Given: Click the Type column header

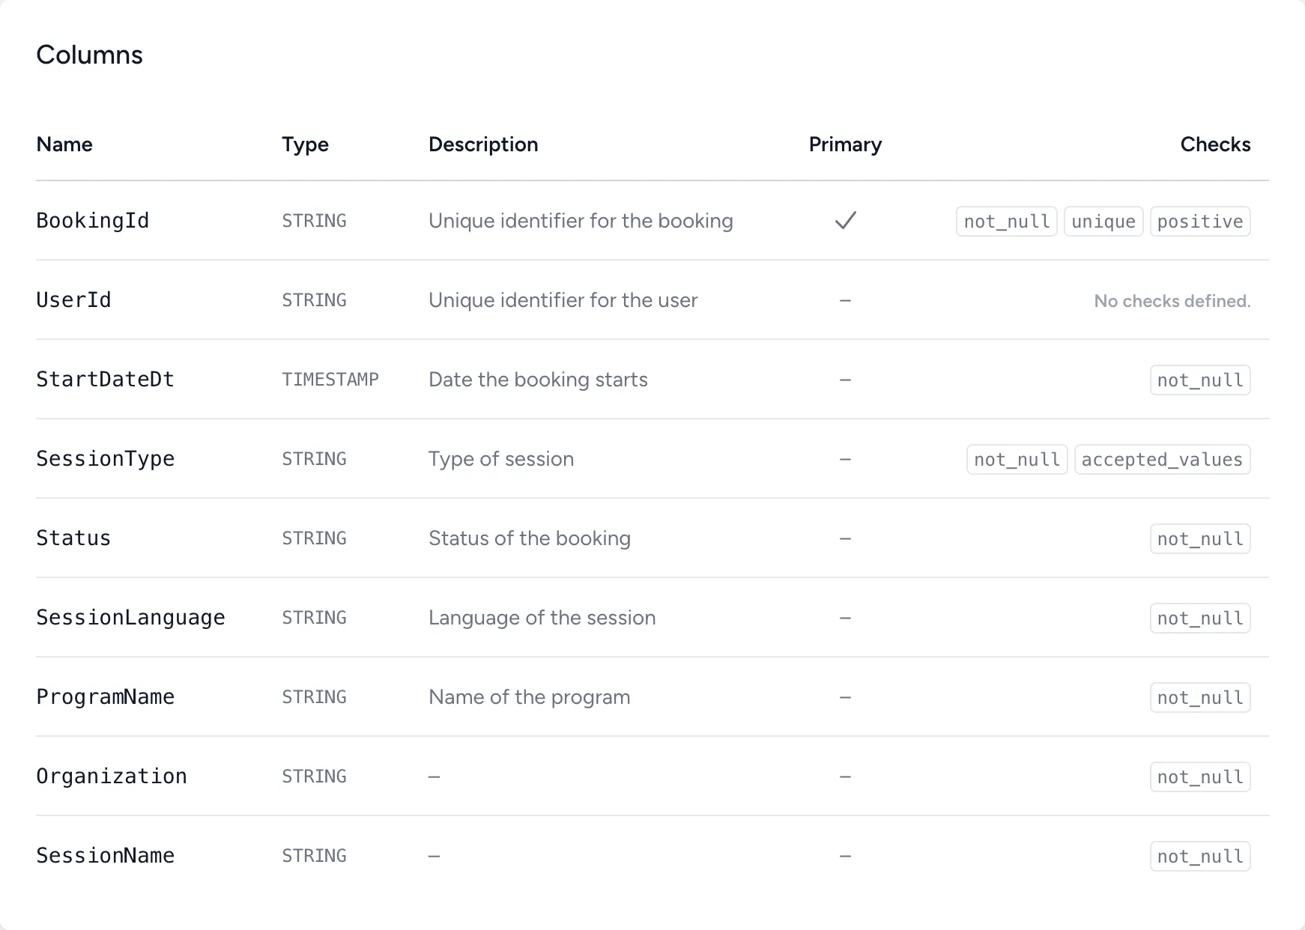Looking at the screenshot, I should [305, 145].
